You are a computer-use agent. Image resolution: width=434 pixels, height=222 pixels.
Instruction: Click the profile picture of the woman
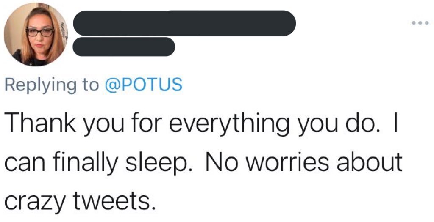coord(36,35)
